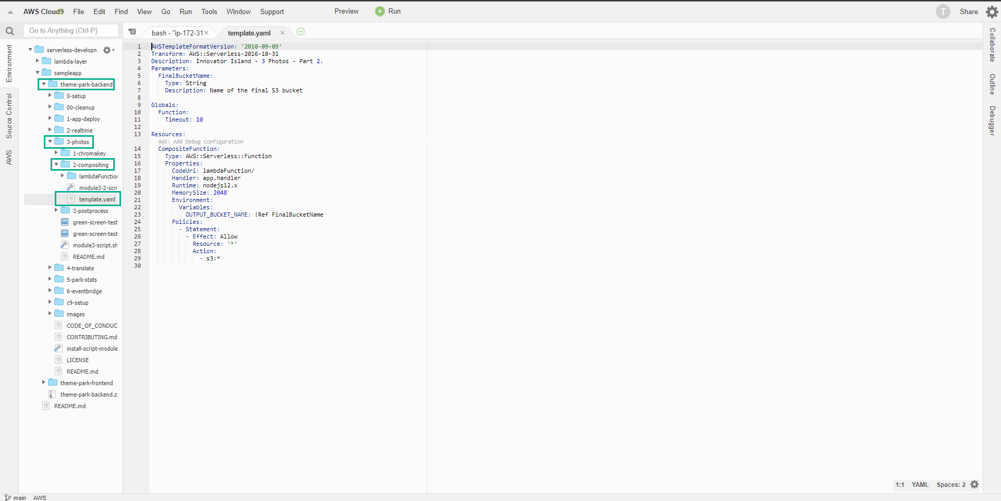The width and height of the screenshot is (1001, 501).
Task: Open the Outline side panel
Action: 992,84
